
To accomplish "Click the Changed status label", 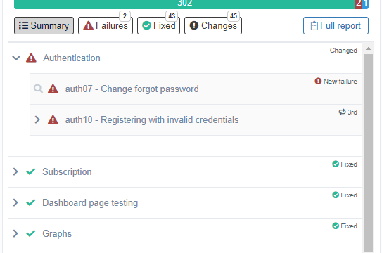I will pyautogui.click(x=343, y=51).
